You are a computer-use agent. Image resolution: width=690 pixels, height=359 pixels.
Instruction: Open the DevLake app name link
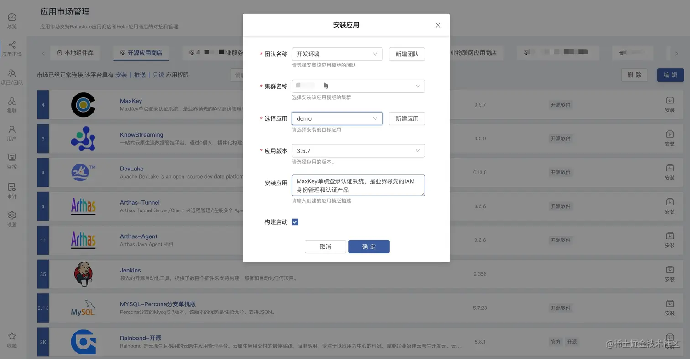[131, 169]
